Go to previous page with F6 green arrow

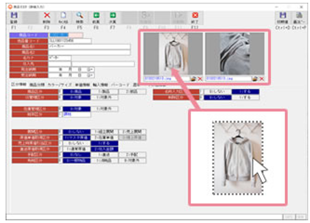96,15
